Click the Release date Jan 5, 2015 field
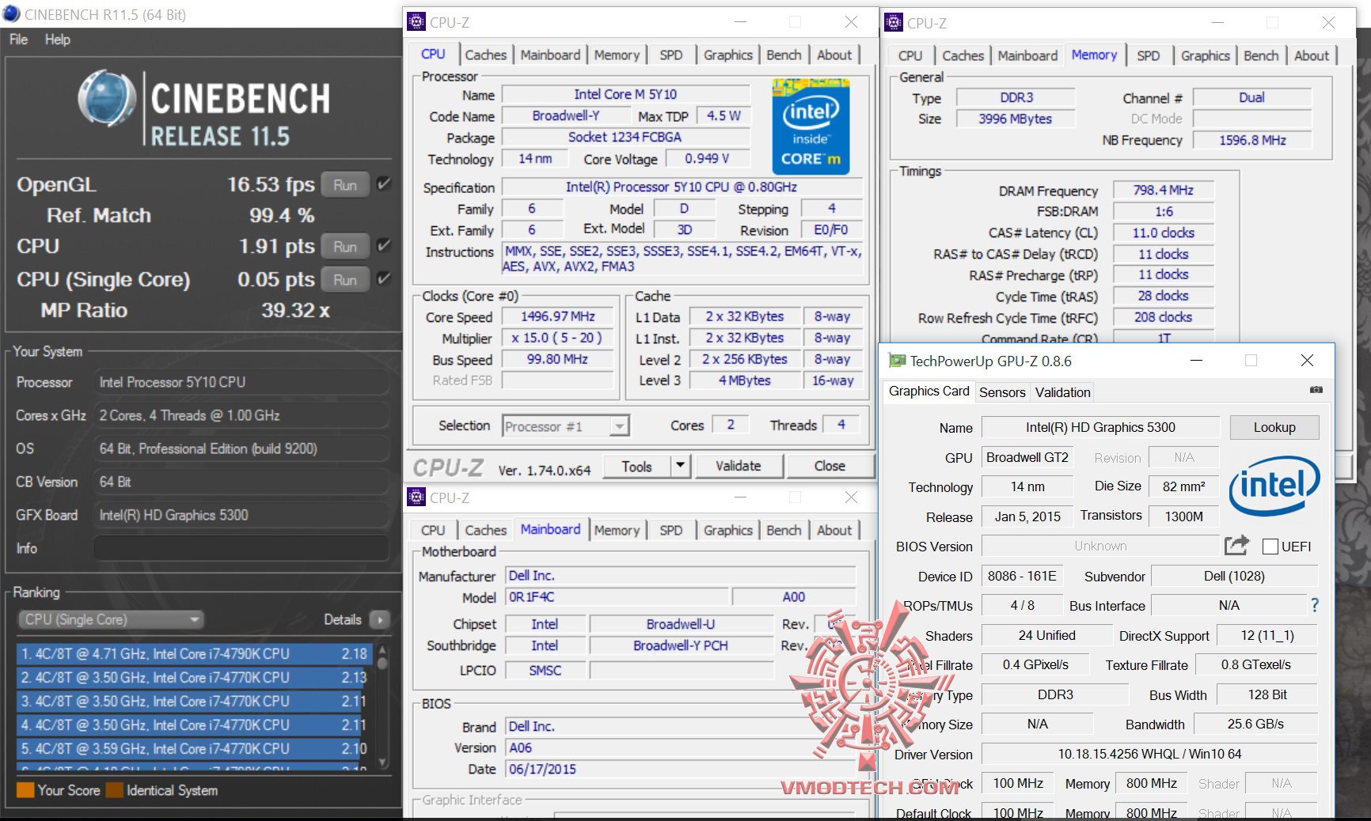The height and width of the screenshot is (821, 1371). 1027,516
